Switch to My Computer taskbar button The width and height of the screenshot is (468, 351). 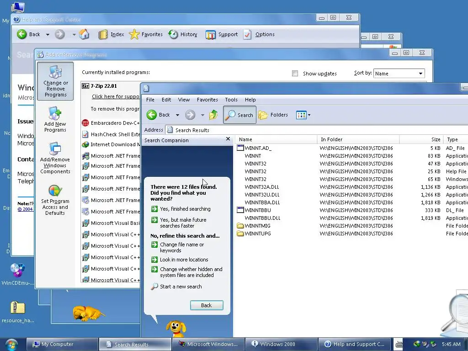pos(62,344)
